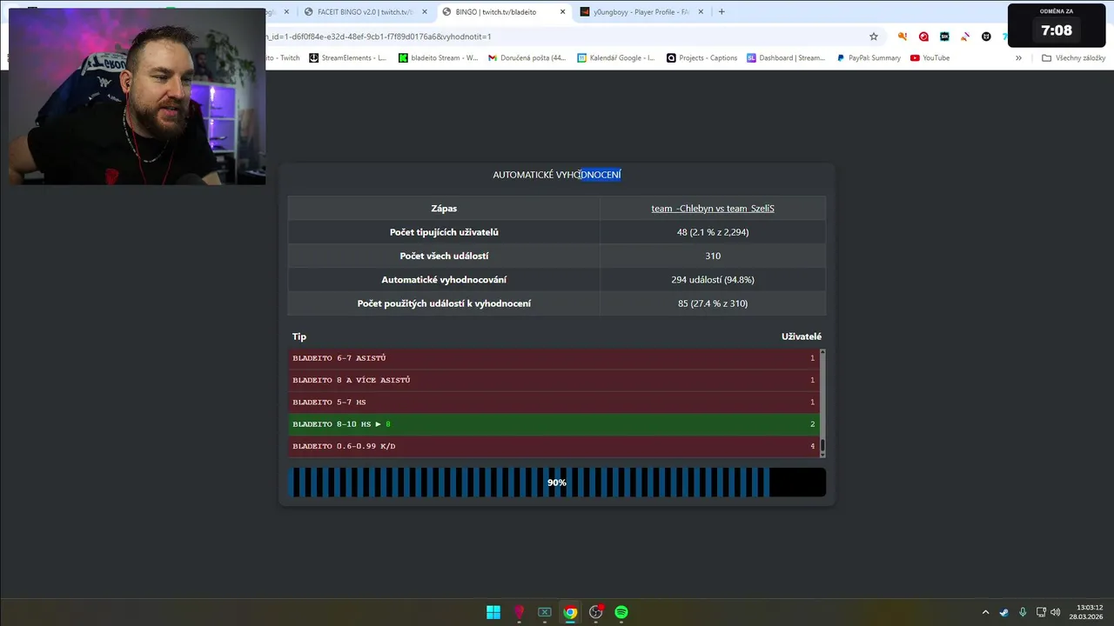Open the team_-Chlebyn vs team_SzeliS match link
This screenshot has height=626, width=1114.
[x=713, y=209]
